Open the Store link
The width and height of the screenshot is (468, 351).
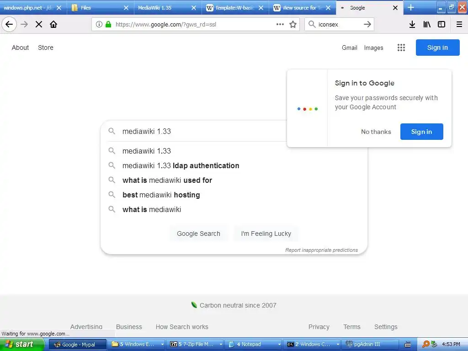(x=46, y=48)
